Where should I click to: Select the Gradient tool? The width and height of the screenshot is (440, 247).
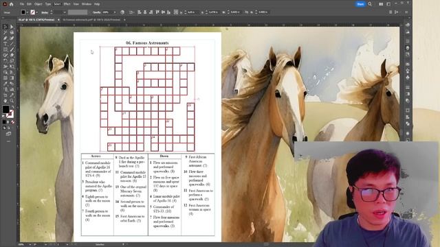(x=12, y=78)
